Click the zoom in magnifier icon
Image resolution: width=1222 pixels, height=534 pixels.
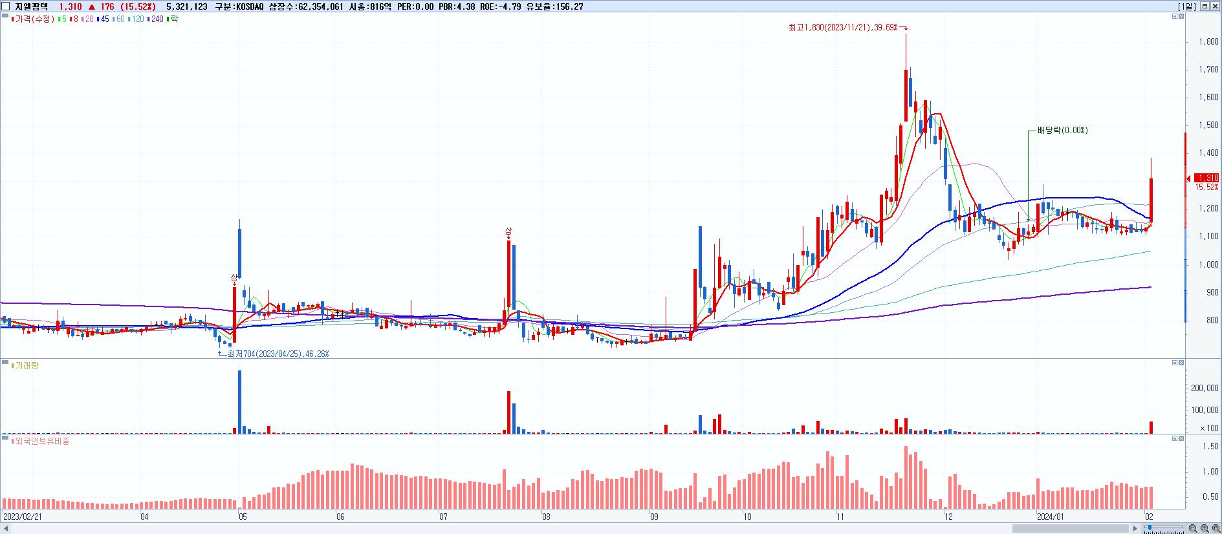pos(1205,528)
